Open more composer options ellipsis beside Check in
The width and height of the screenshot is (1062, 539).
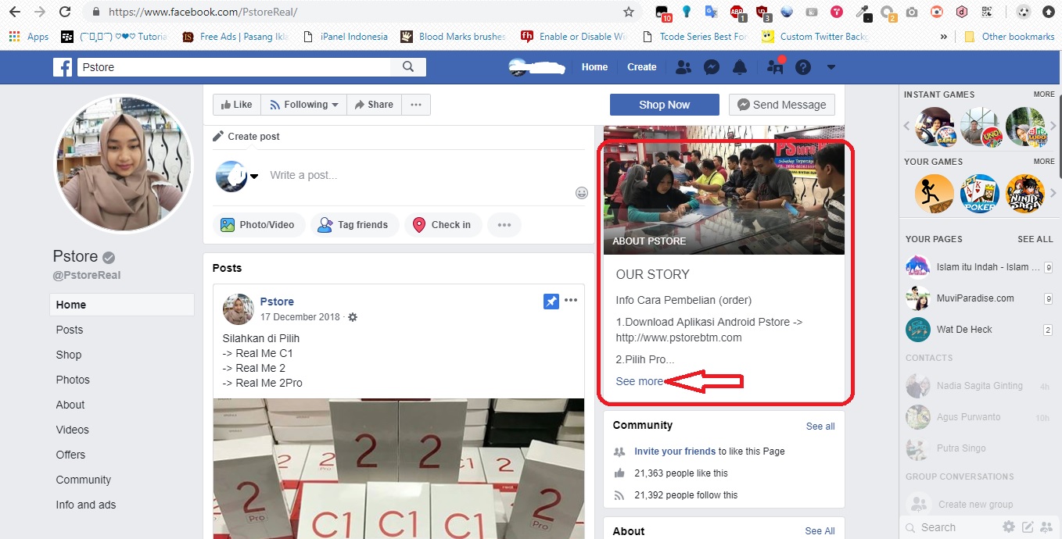pos(504,225)
